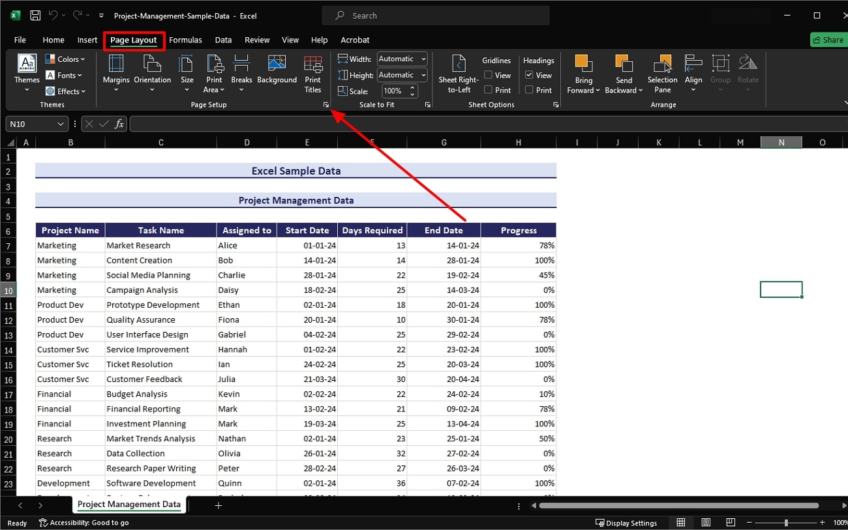The width and height of the screenshot is (848, 530).
Task: Switch to the Review tab
Action: coord(257,40)
